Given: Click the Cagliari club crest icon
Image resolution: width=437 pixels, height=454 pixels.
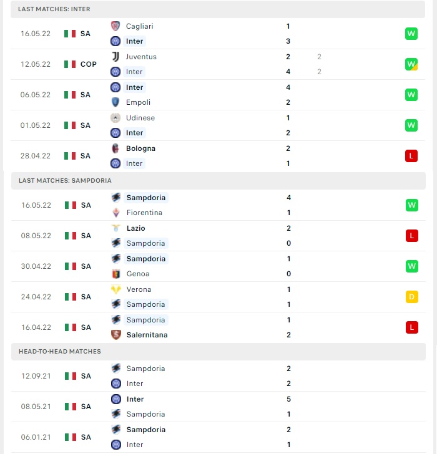Looking at the screenshot, I should [115, 26].
